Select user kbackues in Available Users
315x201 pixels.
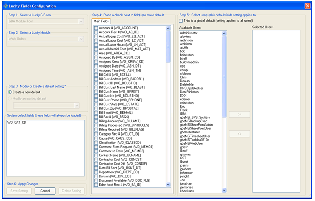pyautogui.click(x=187, y=191)
